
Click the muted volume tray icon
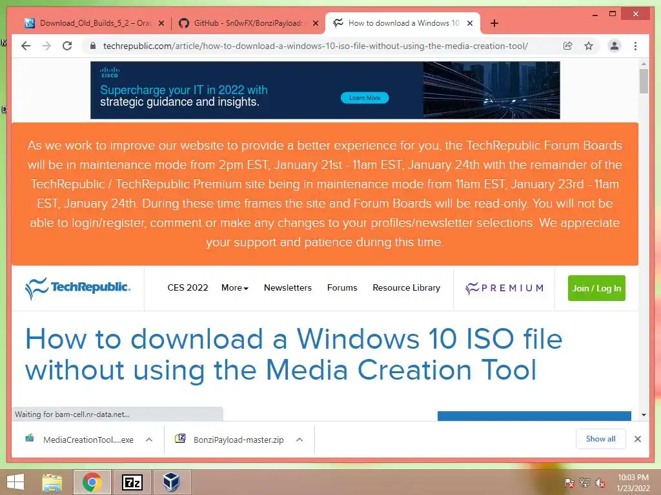pyautogui.click(x=600, y=482)
